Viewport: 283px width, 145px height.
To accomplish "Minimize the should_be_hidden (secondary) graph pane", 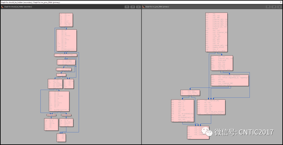I will tap(127, 7).
